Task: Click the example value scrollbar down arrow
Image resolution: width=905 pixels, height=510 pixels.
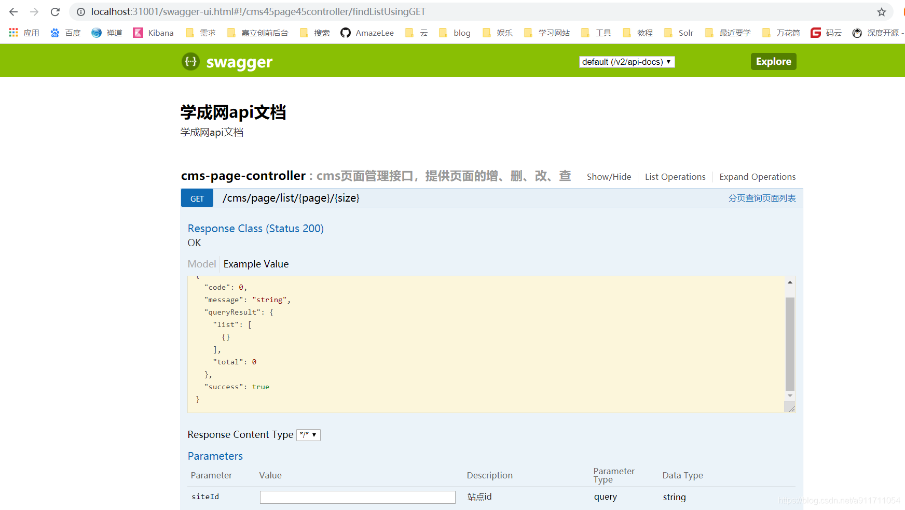Action: tap(790, 396)
